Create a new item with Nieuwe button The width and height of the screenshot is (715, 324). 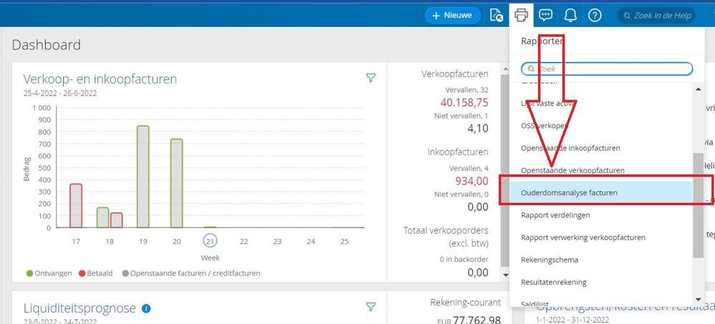(453, 15)
